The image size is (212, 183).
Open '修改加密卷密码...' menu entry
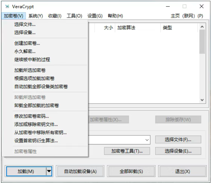[32, 116]
